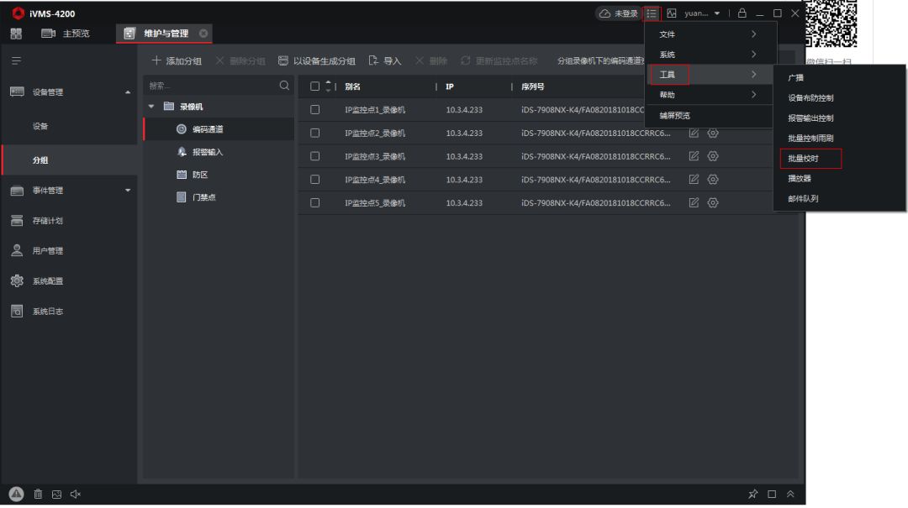Click the lock screen padlock icon

click(742, 13)
